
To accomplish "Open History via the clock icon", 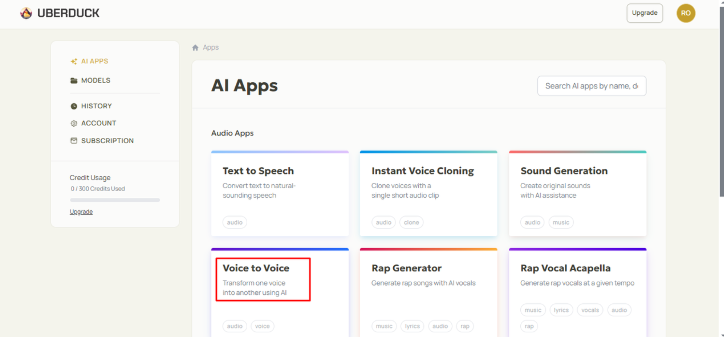I will [x=74, y=106].
